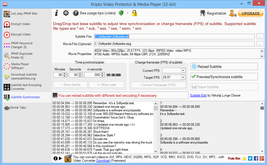Increase Minutes spinner value
The width and height of the screenshot is (267, 165).
(x=64, y=74)
